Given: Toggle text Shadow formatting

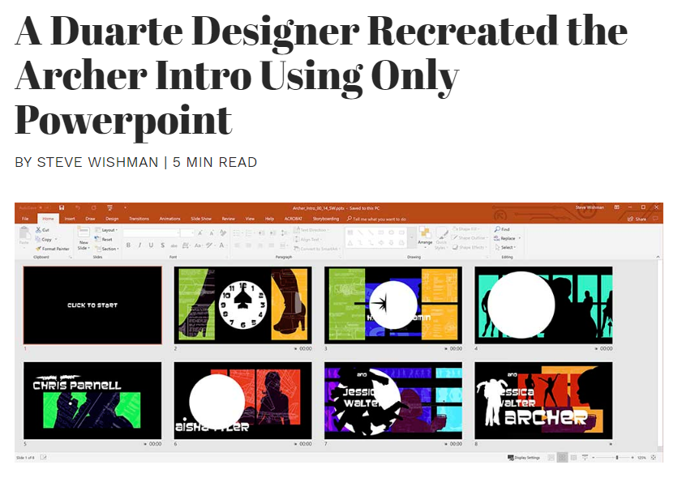Looking at the screenshot, I should pyautogui.click(x=162, y=245).
